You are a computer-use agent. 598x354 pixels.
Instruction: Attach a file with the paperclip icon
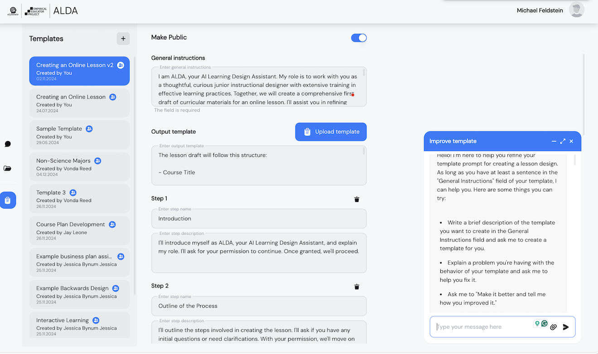(x=553, y=326)
